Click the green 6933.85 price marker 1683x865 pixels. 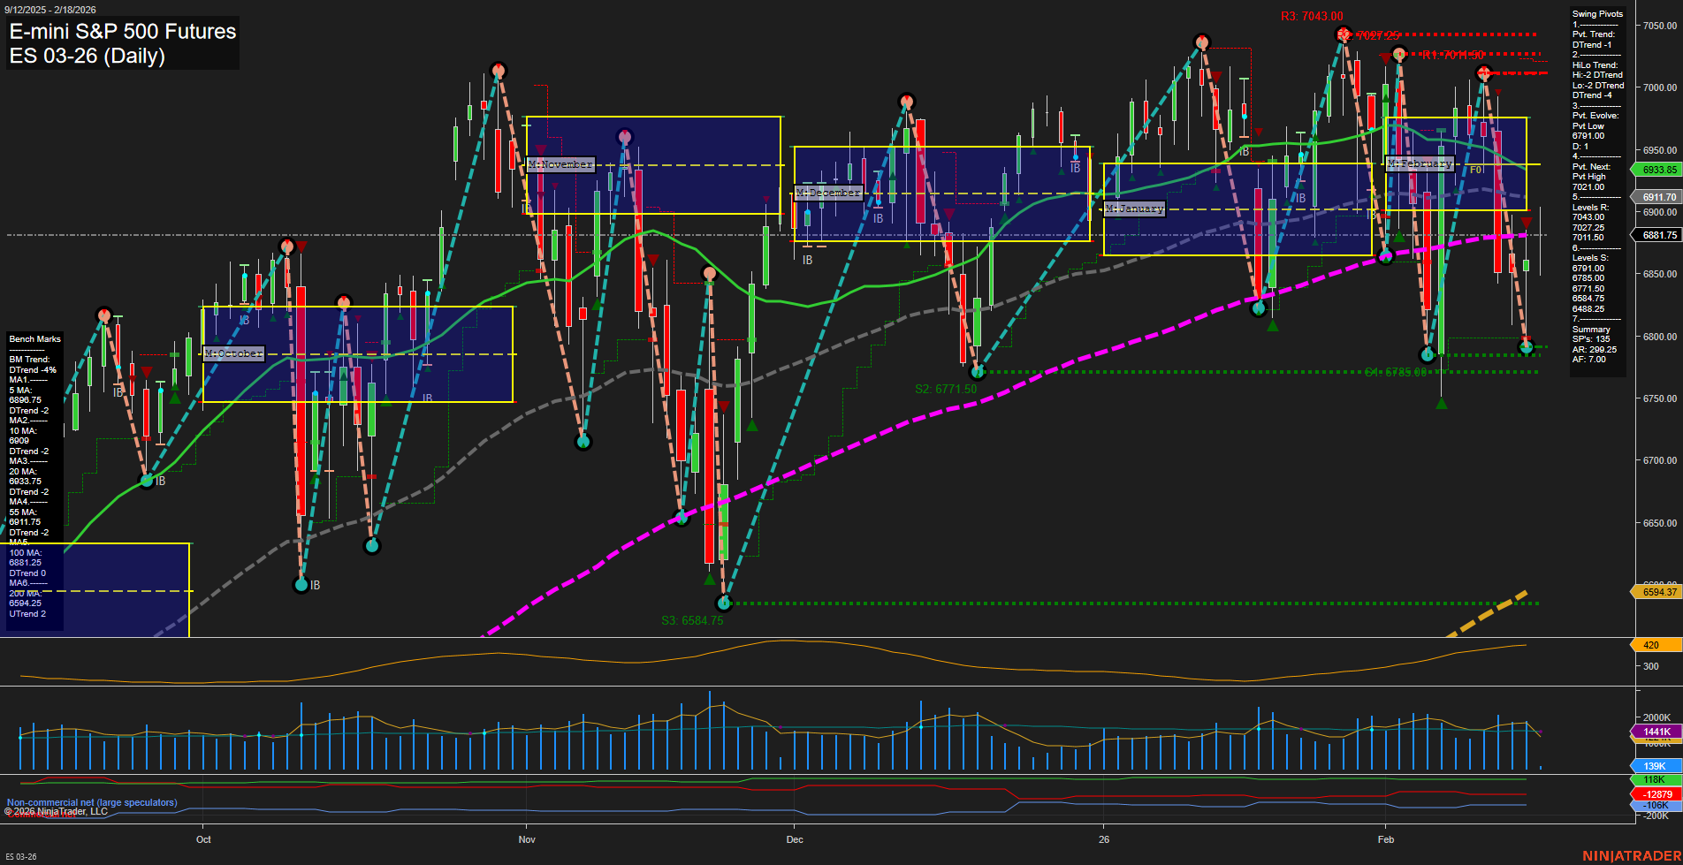[x=1659, y=170]
